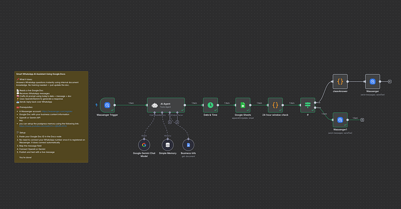This screenshot has height=209, width=401.
Task: Open the Business Info document node
Action: point(188,148)
